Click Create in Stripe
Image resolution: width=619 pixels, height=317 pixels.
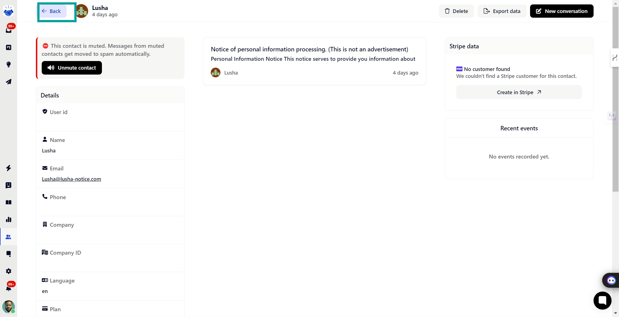click(519, 92)
